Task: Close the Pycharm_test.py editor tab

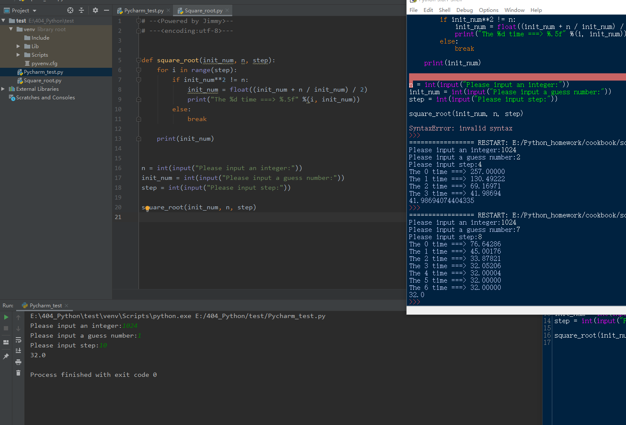Action: tap(168, 10)
